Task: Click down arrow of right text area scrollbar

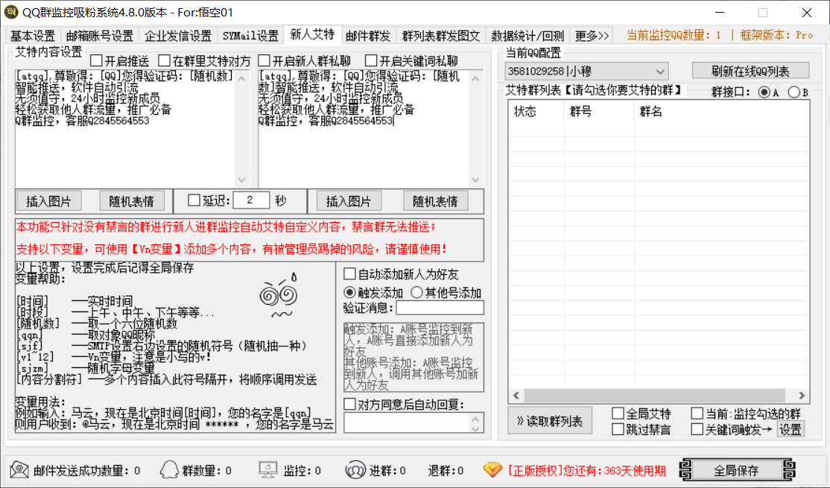Action: 475,180
